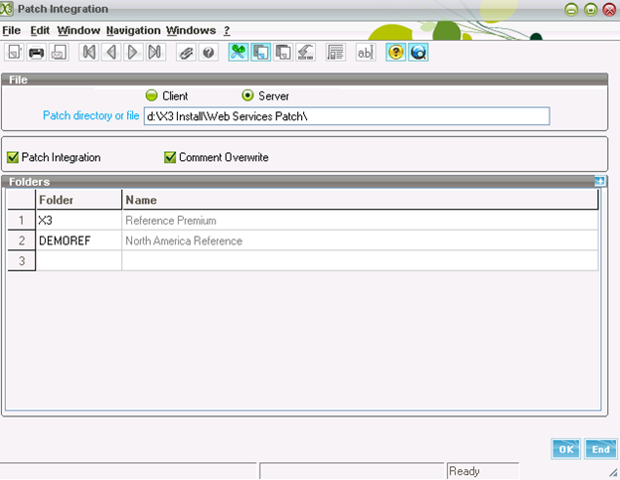The width and height of the screenshot is (620, 480).
Task: Click the next record arrow
Action: coord(133,53)
